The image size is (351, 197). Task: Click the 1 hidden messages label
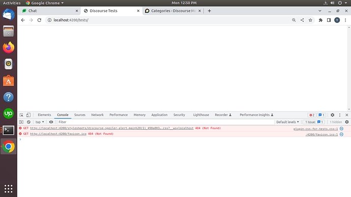(x=336, y=122)
